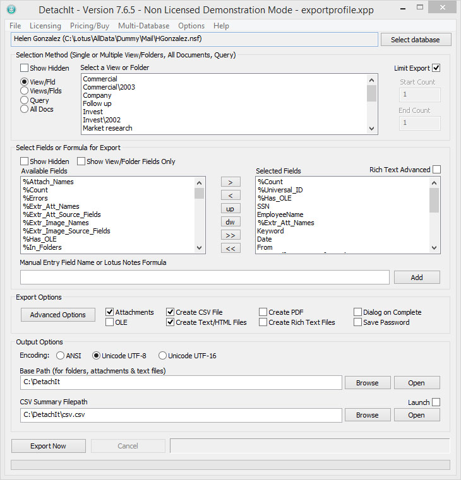This screenshot has width=461, height=480.
Task: Enable the OLE checkbox
Action: coord(110,322)
